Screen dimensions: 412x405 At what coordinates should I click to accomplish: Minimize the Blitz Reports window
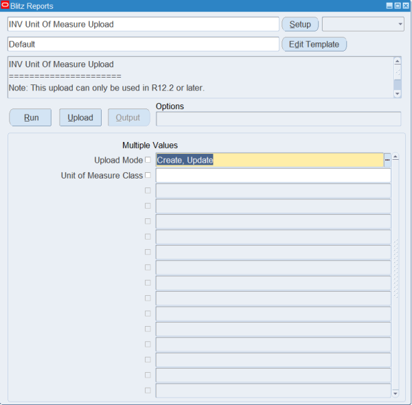[x=389, y=5]
